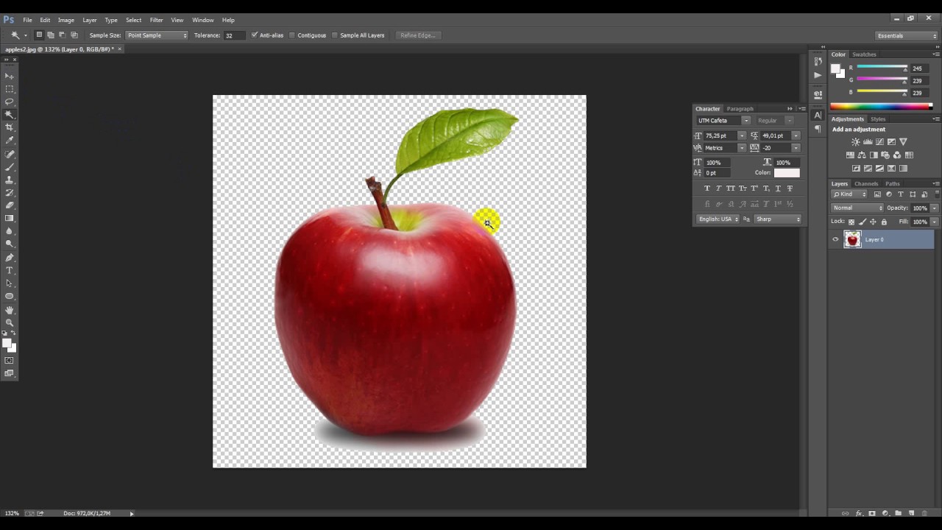This screenshot has width=942, height=530.
Task: Toggle Lock all padlock
Action: (x=884, y=222)
